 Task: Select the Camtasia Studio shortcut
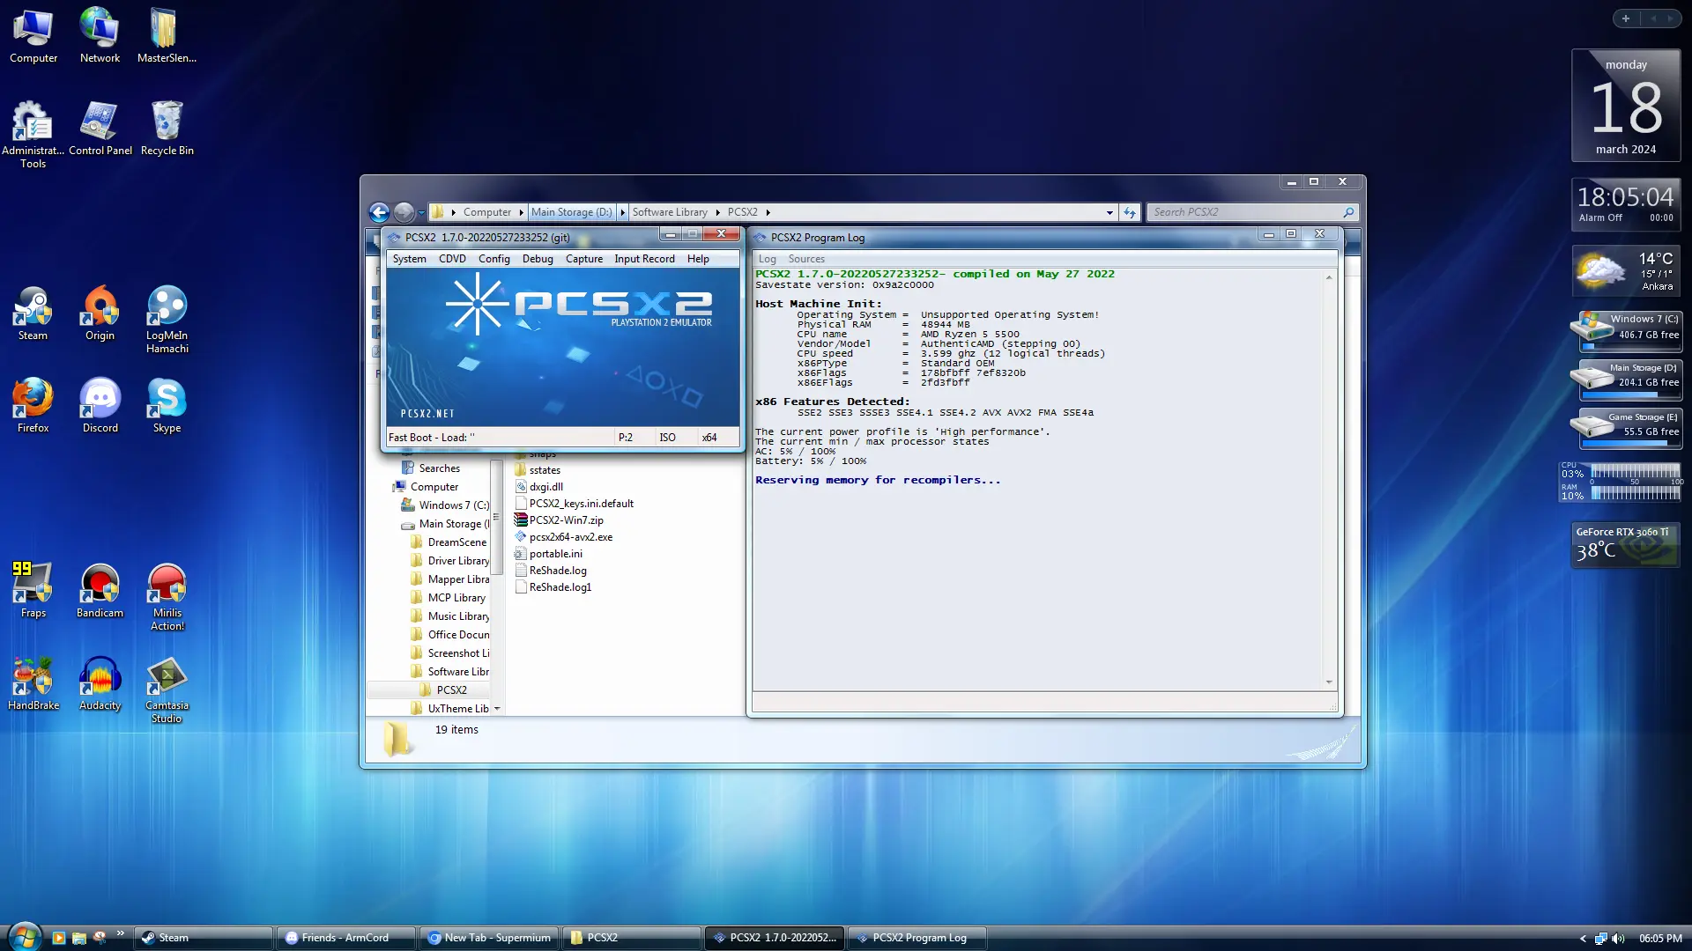click(167, 689)
